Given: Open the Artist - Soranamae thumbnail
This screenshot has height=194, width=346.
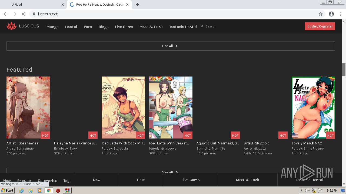Looking at the screenshot, I should coord(28,108).
